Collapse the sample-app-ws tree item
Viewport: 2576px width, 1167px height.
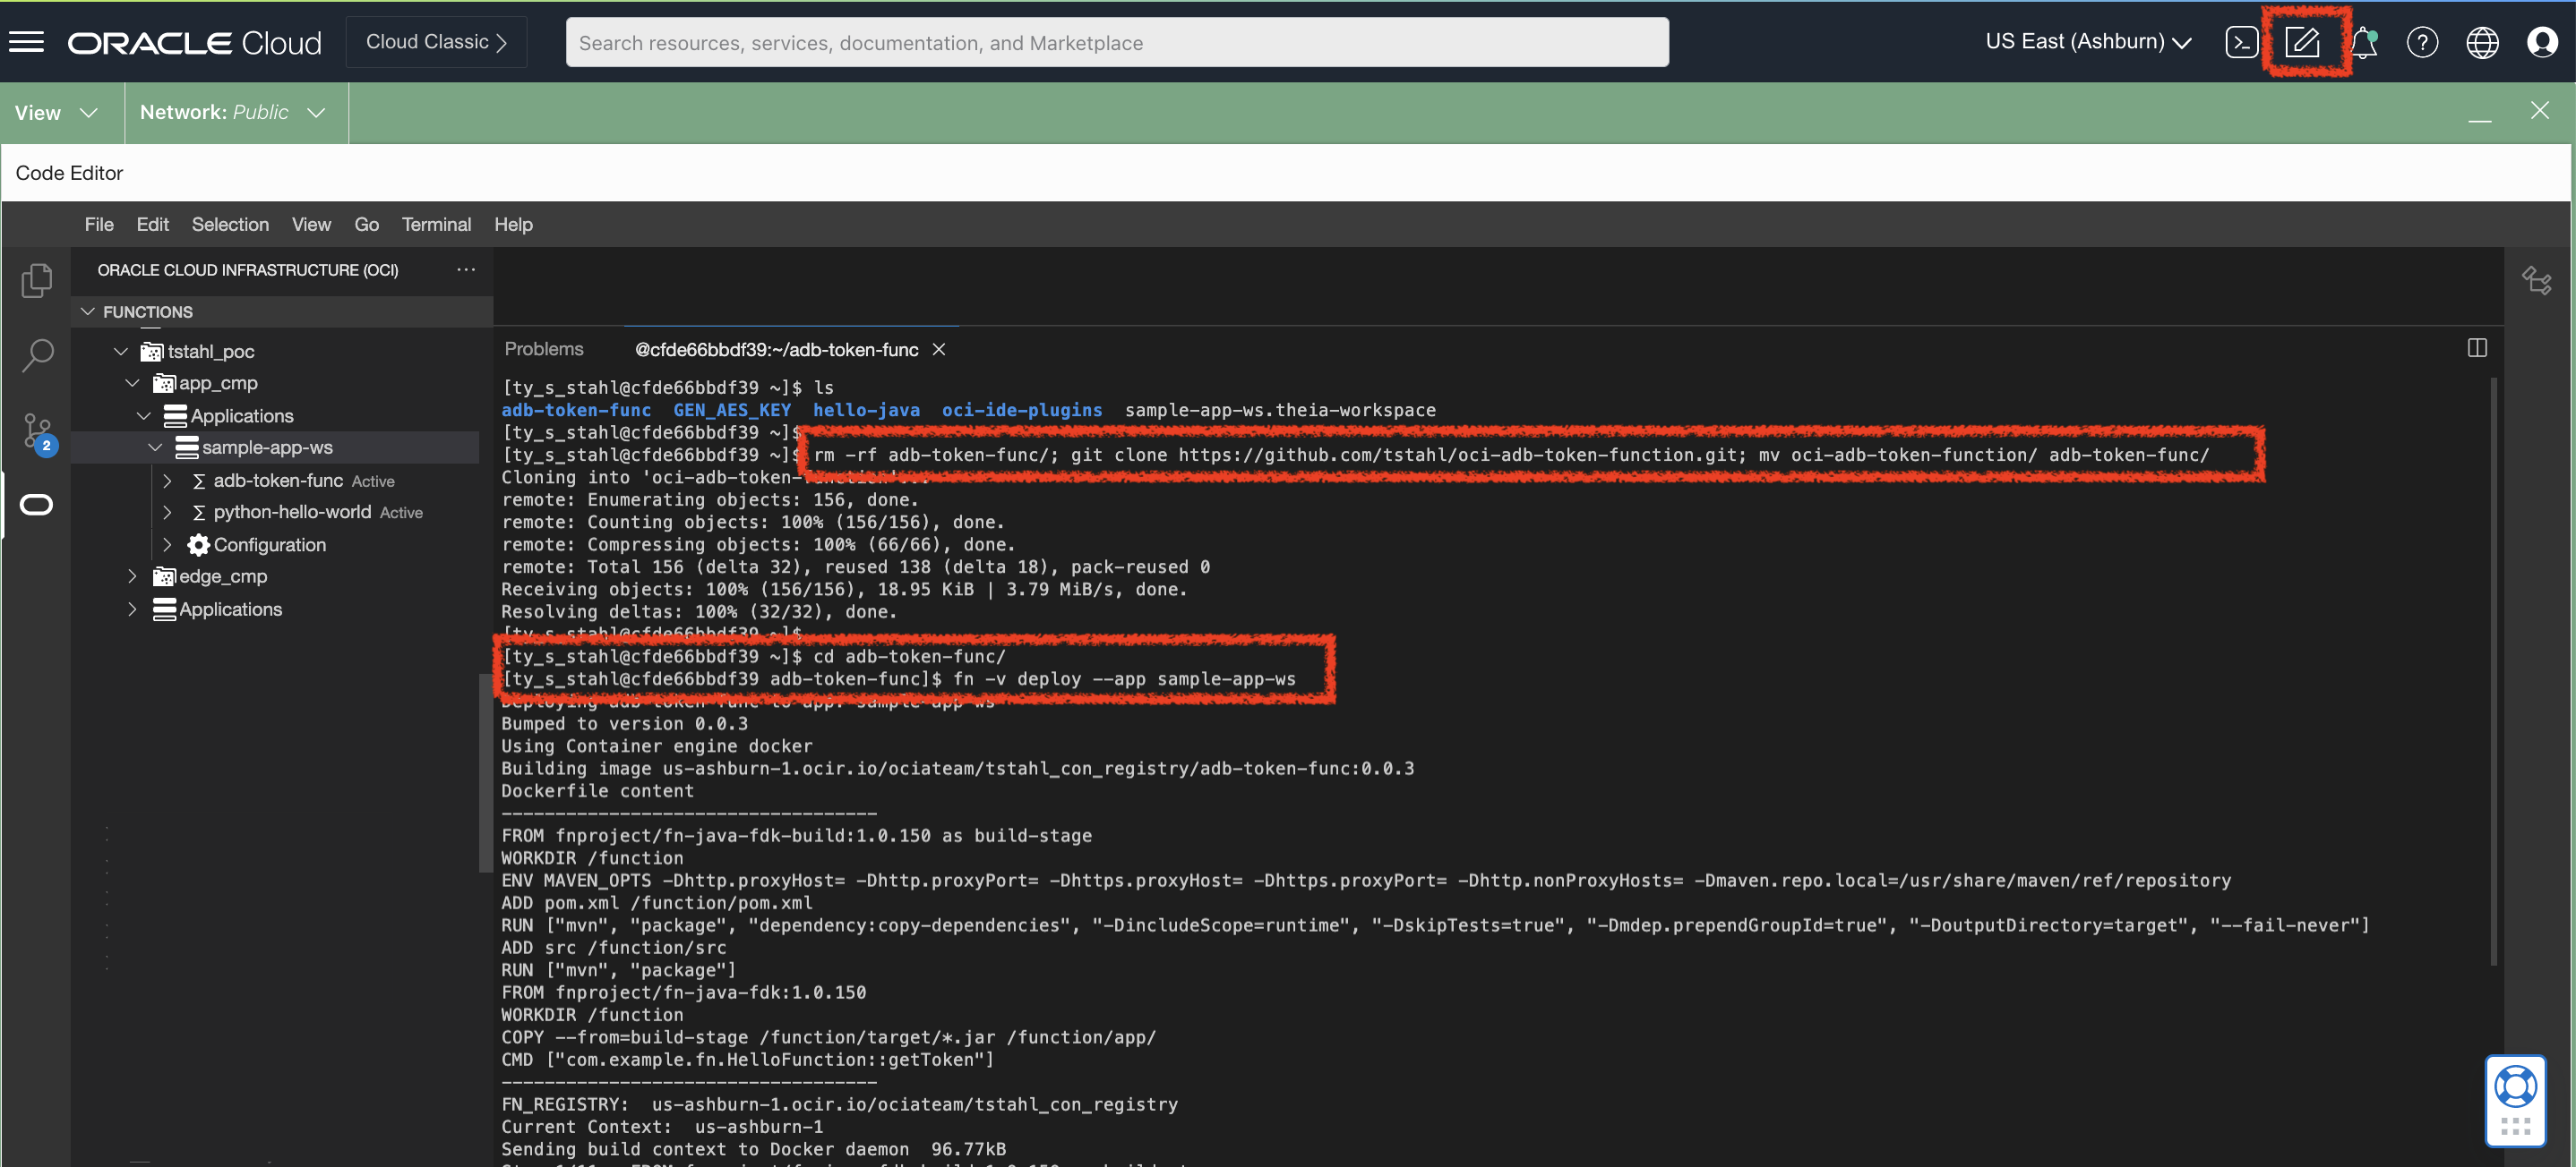coord(157,447)
